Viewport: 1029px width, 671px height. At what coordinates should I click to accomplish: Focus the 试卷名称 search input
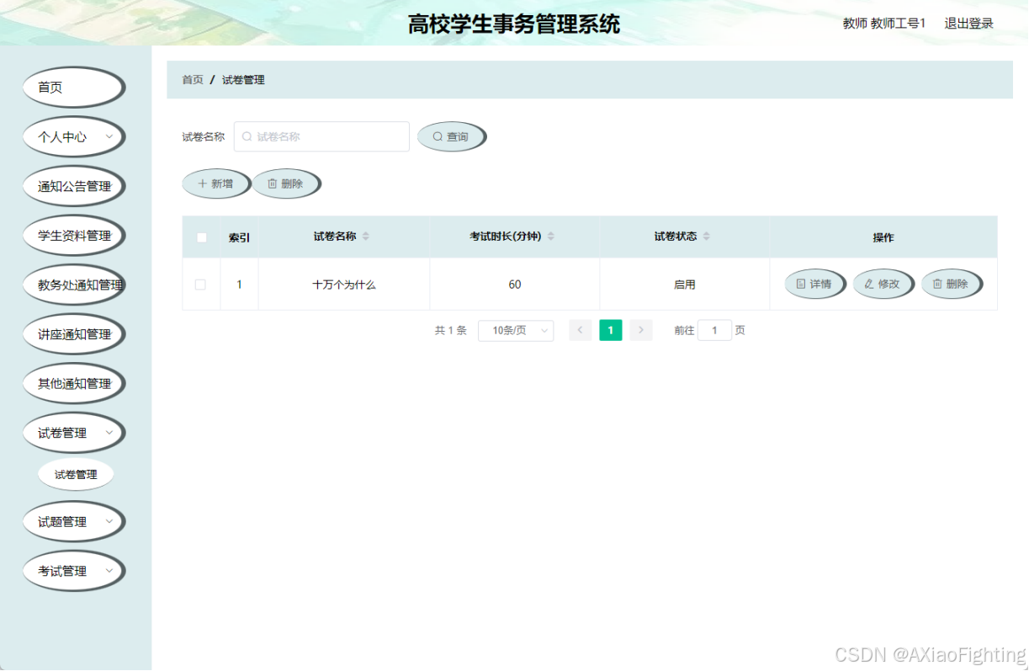point(321,136)
